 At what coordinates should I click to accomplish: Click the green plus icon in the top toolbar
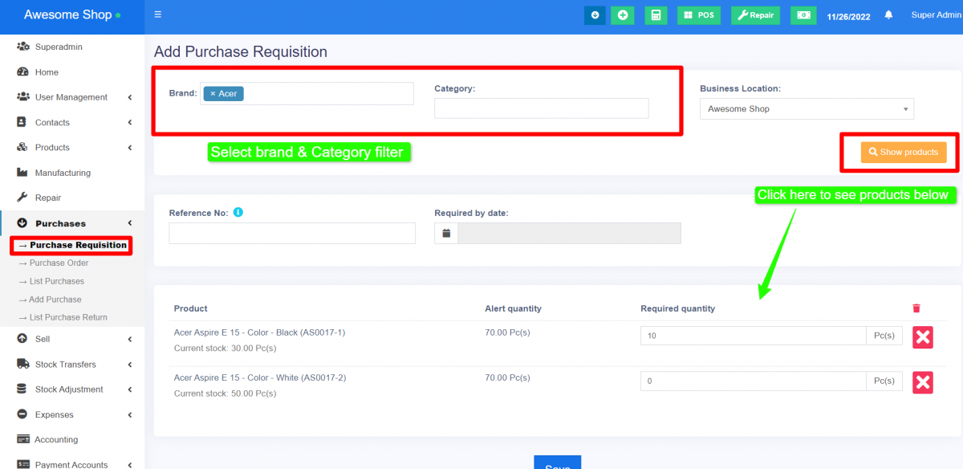click(623, 14)
